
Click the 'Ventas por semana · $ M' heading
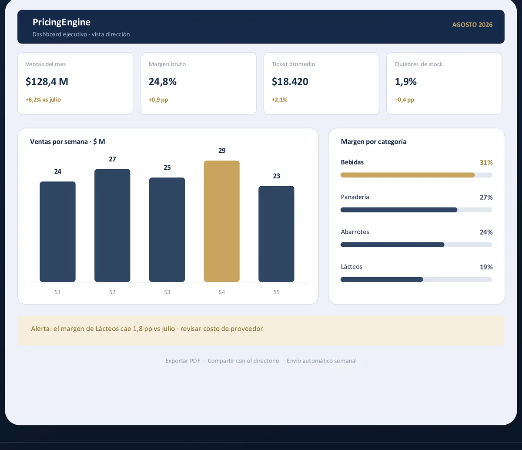point(67,142)
